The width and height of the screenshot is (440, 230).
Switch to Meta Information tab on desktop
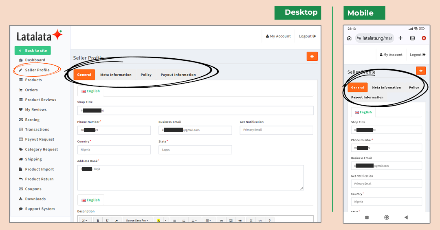click(x=116, y=75)
